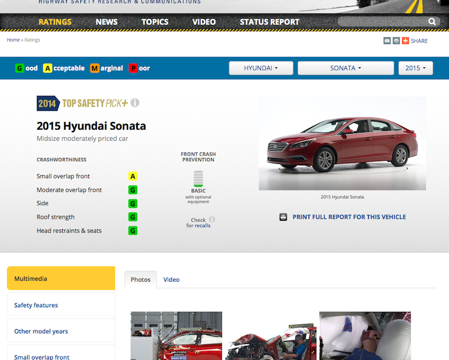This screenshot has height=360, width=449.
Task: Click the yellow A Acceptable legend badge
Action: pyautogui.click(x=47, y=68)
